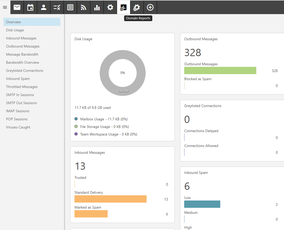Open the Email section icon
This screenshot has width=284, height=230.
coord(17,7)
